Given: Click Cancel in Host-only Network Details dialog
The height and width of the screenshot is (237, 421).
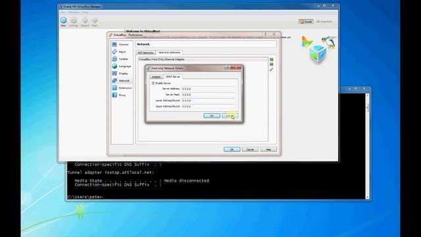Looking at the screenshot, I should pos(230,116).
